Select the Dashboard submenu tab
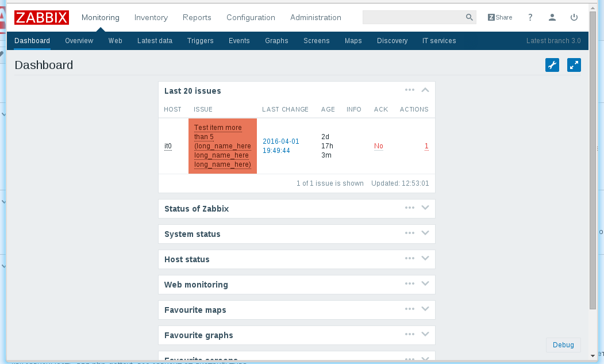Viewport: 604px width, 364px height. point(32,40)
